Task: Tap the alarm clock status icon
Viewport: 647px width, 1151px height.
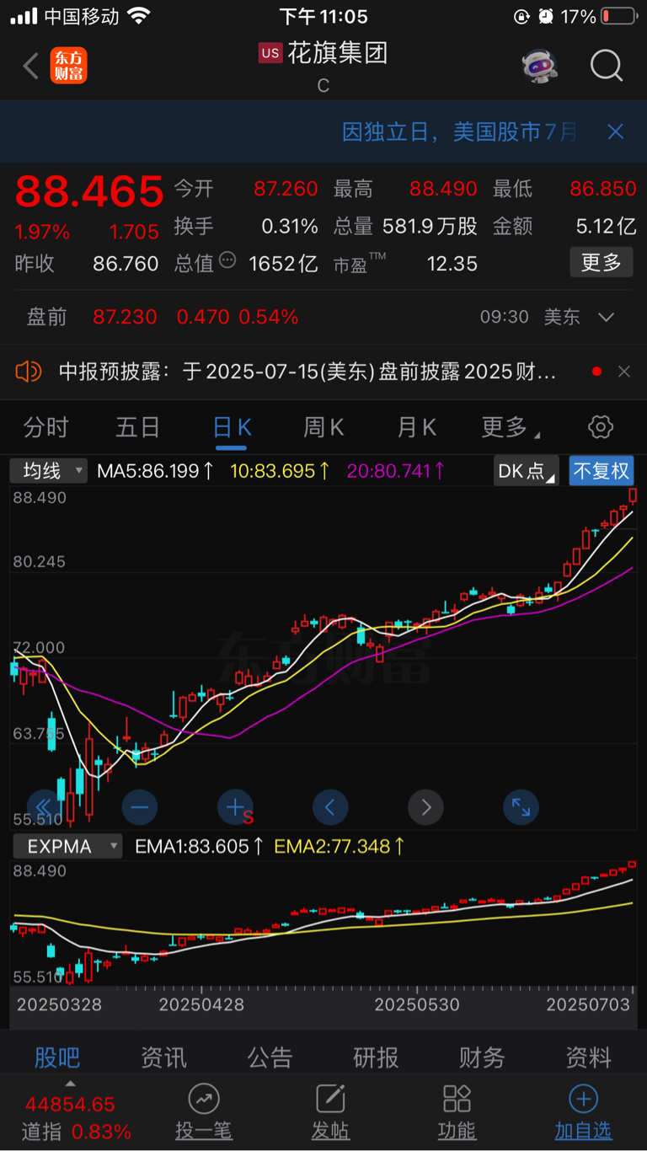Action: point(545,16)
